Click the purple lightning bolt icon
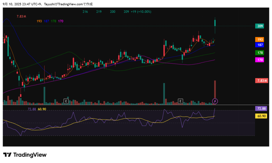The width and height of the screenshot is (272, 163). coord(215,101)
